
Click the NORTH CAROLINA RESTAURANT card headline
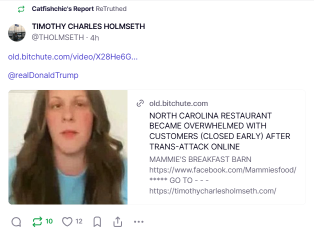click(219, 131)
